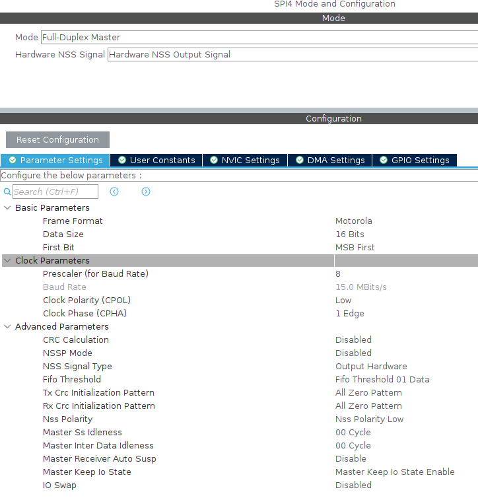Select the Master Keep Io State row
Viewport: 478px width, 500px height.
(x=240, y=472)
